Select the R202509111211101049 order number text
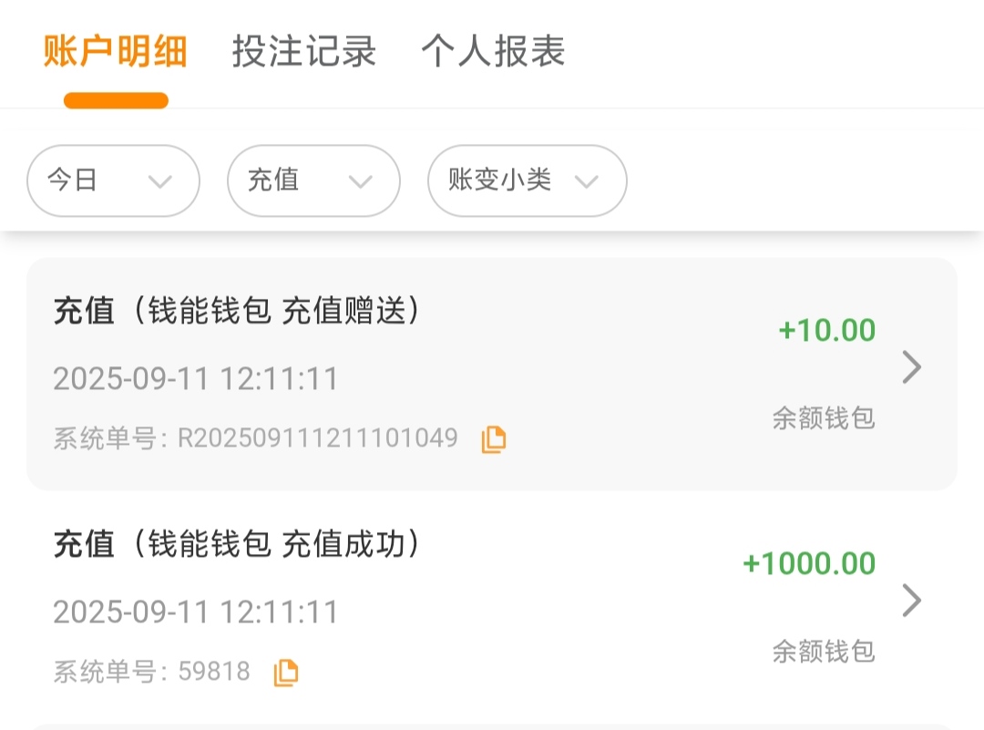 pos(317,438)
